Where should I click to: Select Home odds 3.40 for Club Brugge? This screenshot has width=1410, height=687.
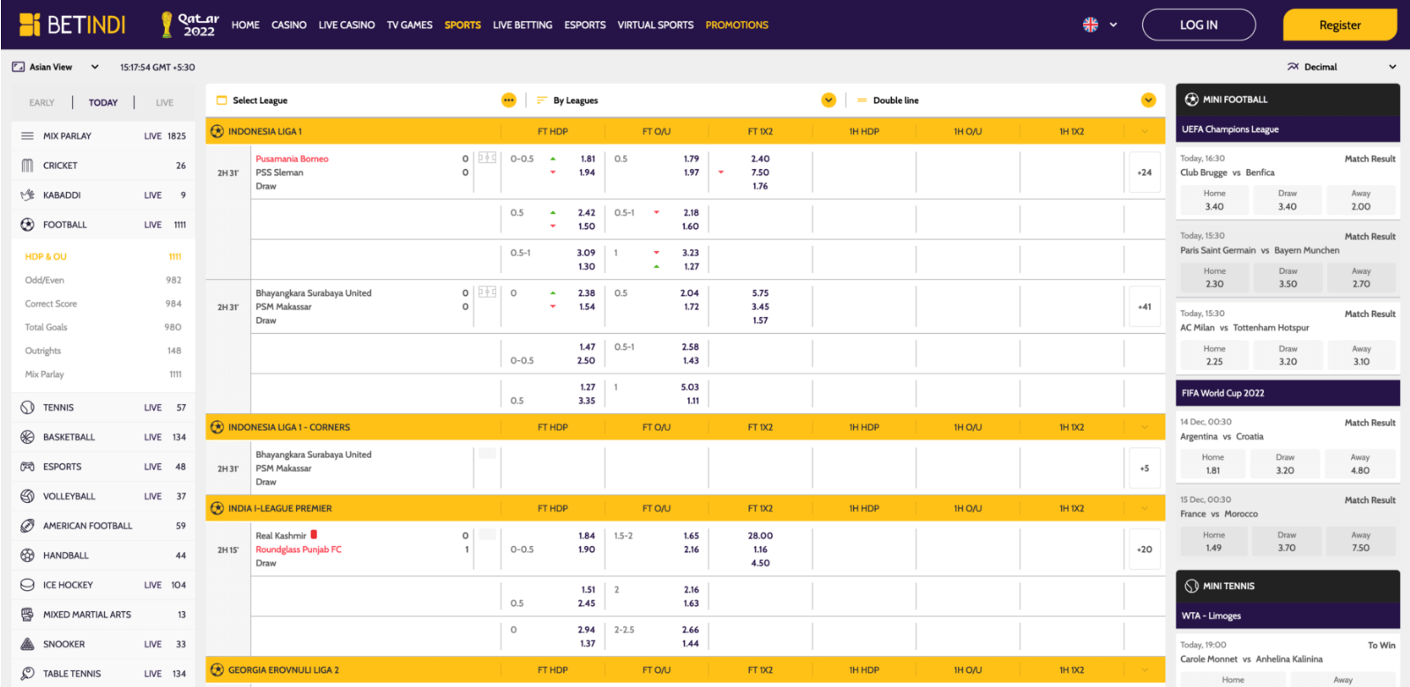pos(1214,200)
